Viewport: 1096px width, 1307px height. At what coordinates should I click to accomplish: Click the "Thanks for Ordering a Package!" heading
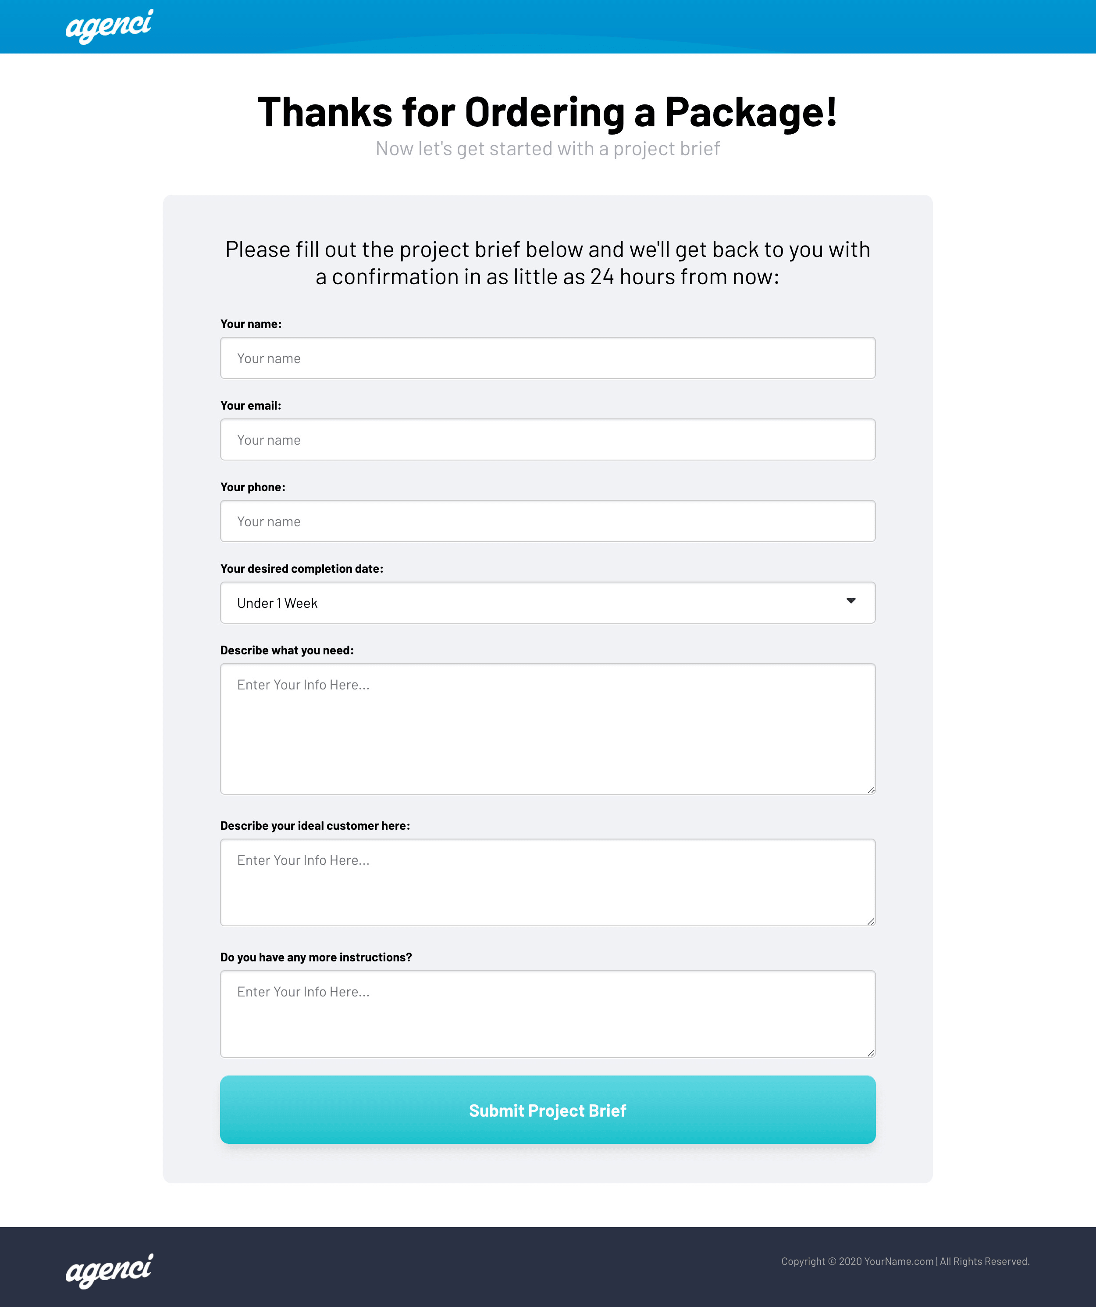[x=548, y=113]
